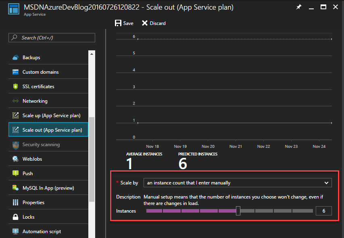Focus the Instances count input box
The image size is (344, 238).
point(324,211)
